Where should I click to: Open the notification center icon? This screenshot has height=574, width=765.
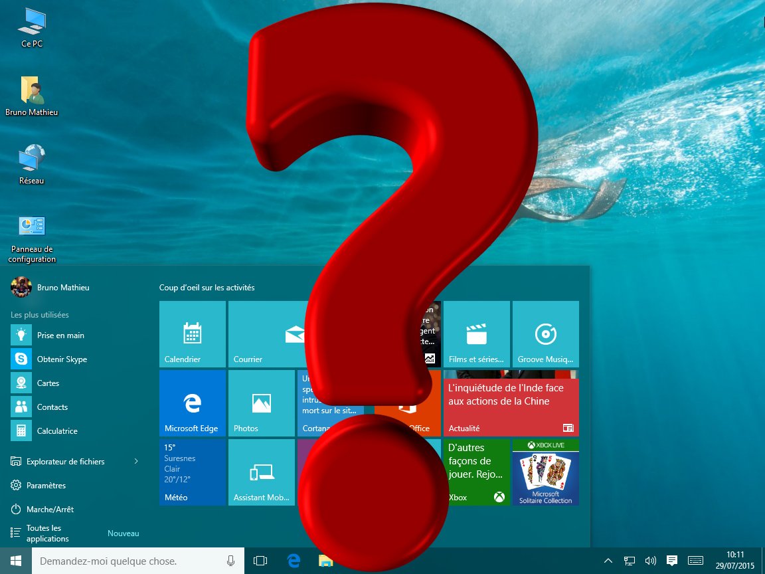(672, 561)
